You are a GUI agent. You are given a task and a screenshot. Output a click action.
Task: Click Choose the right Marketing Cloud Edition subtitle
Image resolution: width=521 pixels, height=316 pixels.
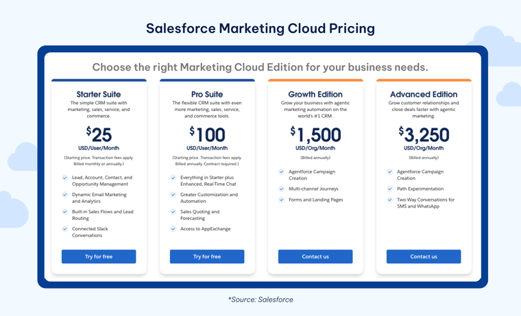(260, 67)
